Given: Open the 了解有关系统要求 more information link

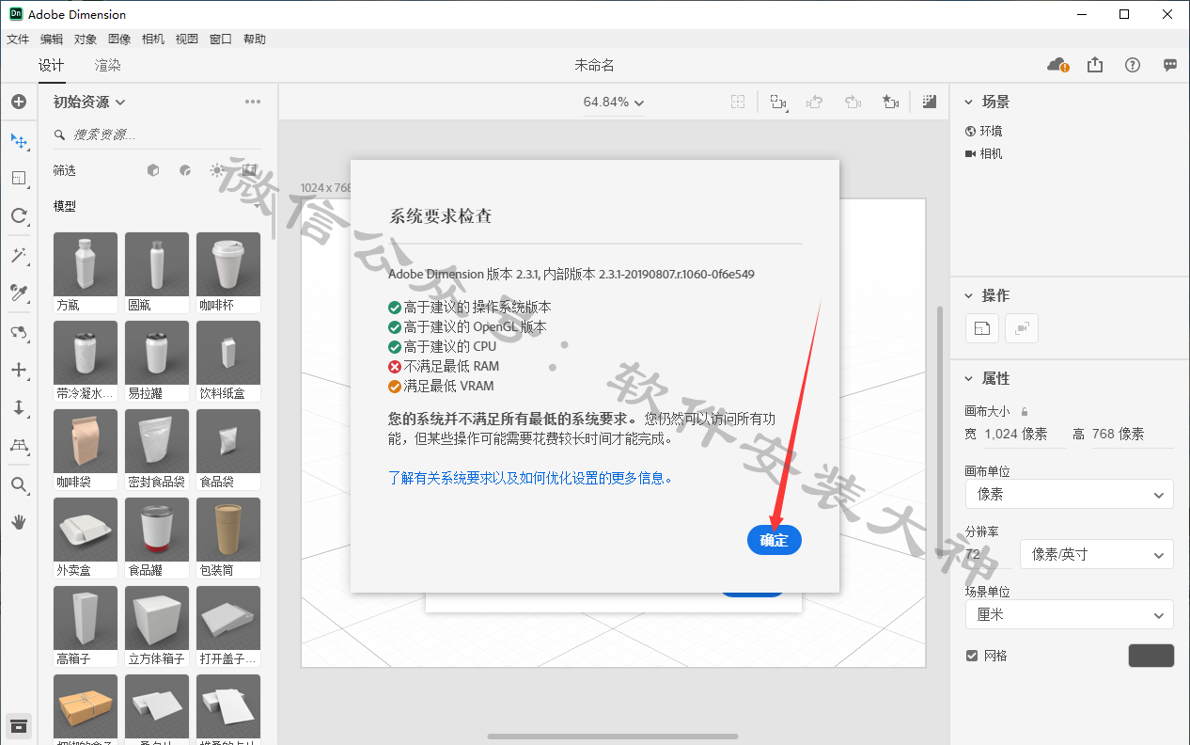Looking at the screenshot, I should [x=531, y=478].
